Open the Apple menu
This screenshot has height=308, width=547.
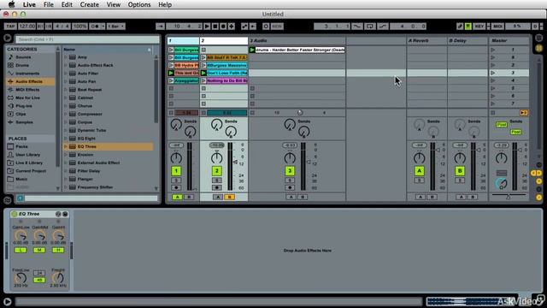tap(11, 4)
